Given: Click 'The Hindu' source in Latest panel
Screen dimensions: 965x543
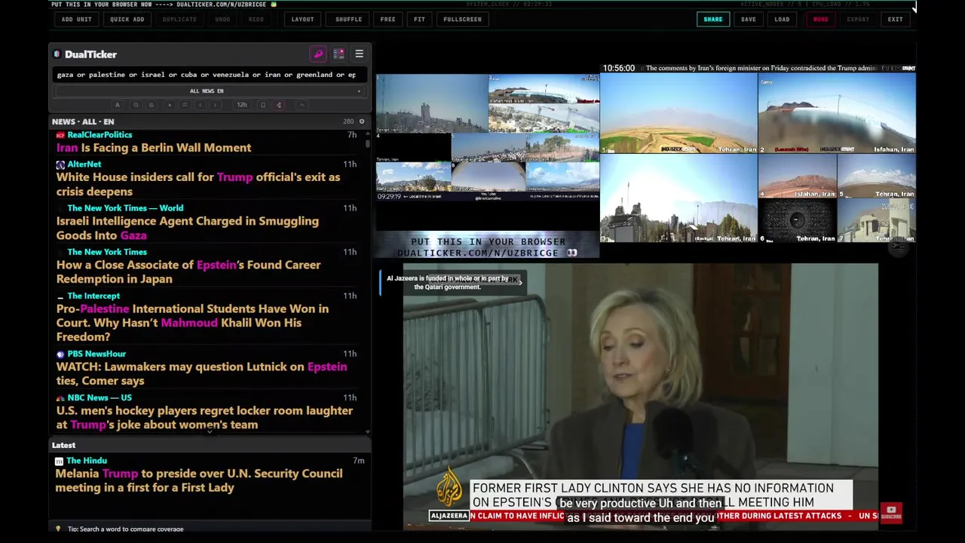Looking at the screenshot, I should point(87,461).
